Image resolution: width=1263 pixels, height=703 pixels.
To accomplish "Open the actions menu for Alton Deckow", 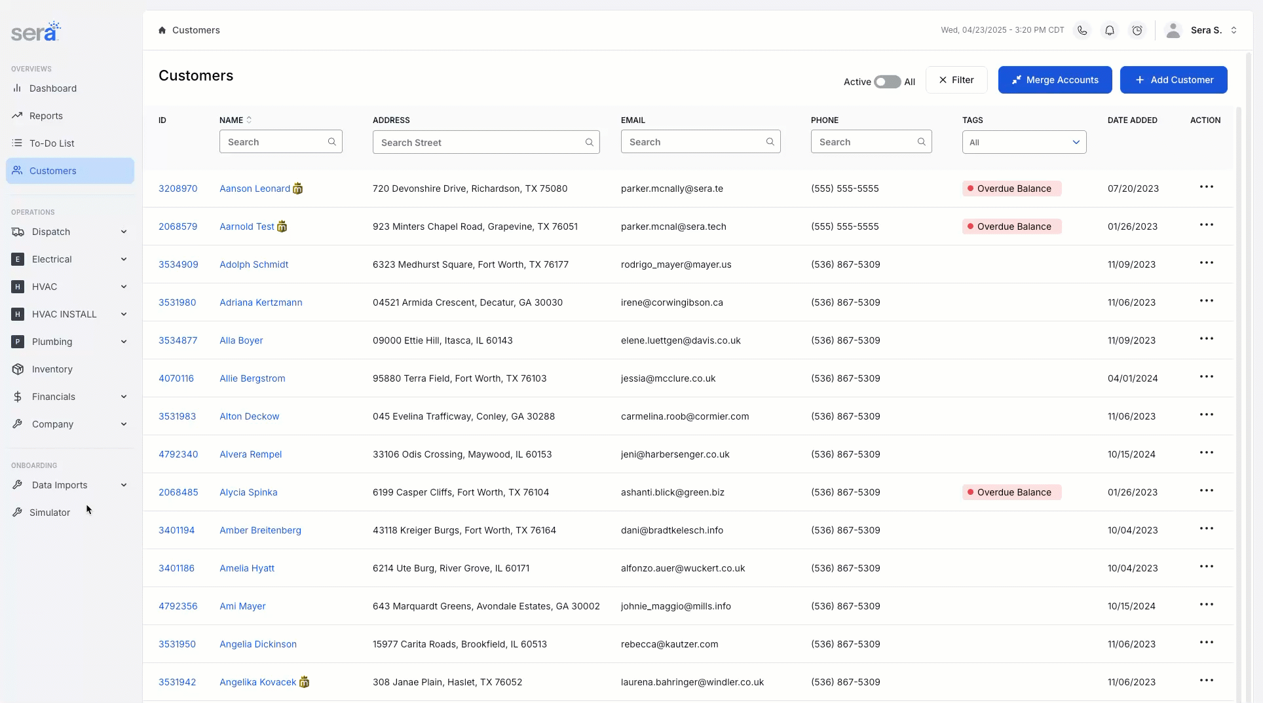I will tap(1207, 415).
